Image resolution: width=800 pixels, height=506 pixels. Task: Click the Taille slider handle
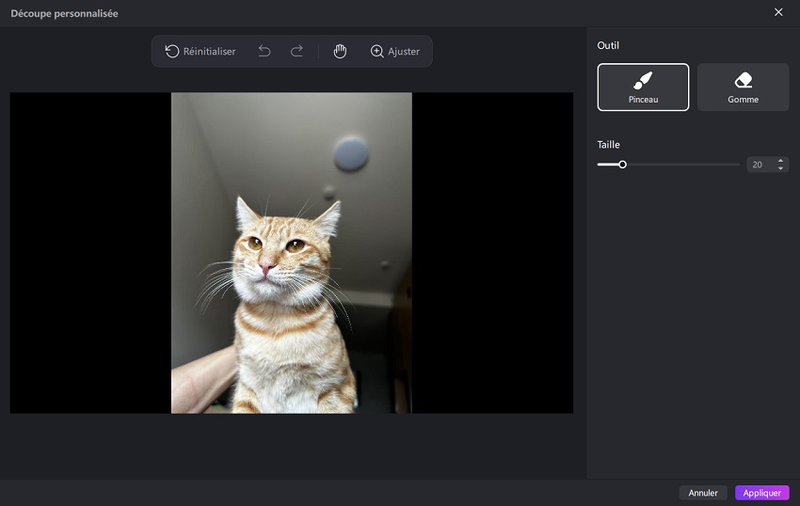(x=622, y=165)
